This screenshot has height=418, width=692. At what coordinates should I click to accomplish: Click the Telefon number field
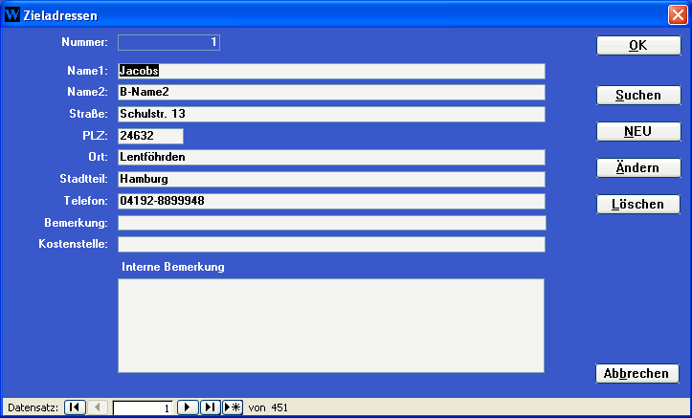pos(331,202)
